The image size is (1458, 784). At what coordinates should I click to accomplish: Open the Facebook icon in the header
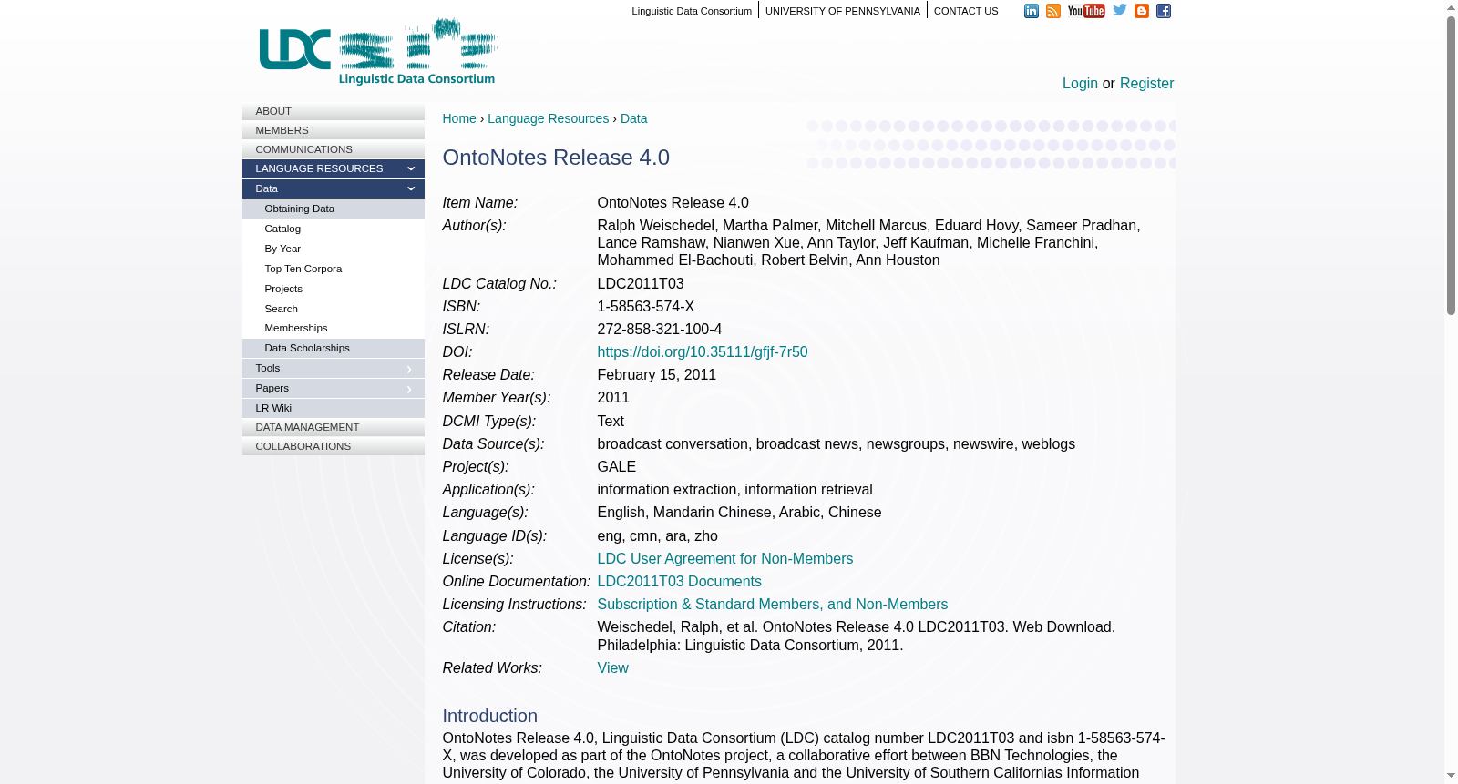[x=1164, y=11]
